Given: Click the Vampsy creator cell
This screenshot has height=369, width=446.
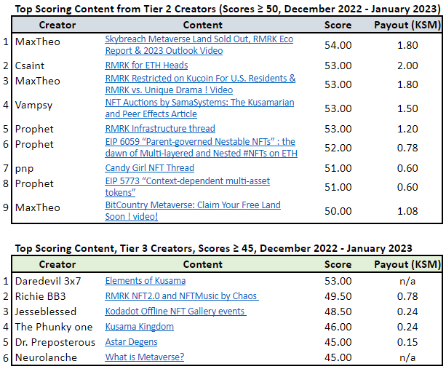Looking at the screenshot, I should (x=34, y=105).
